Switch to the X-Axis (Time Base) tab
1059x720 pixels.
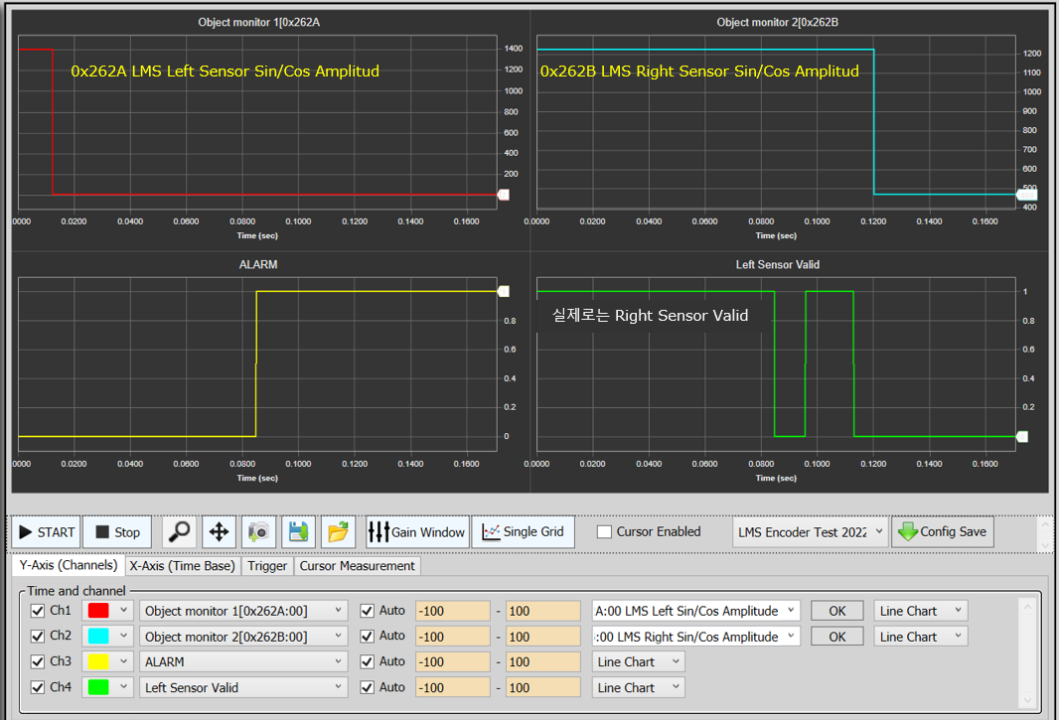point(182,566)
